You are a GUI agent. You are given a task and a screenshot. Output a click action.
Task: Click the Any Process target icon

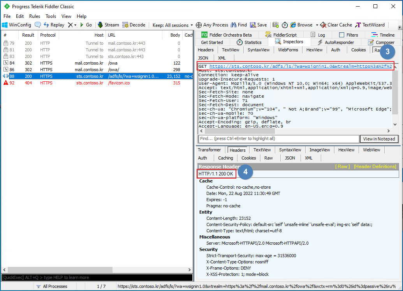click(199, 25)
